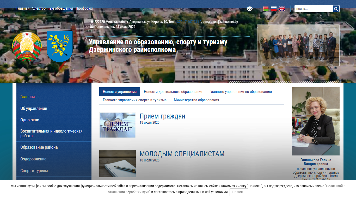Open Оздоровление in sidebar
The height and width of the screenshot is (200, 356).
[x=54, y=159]
